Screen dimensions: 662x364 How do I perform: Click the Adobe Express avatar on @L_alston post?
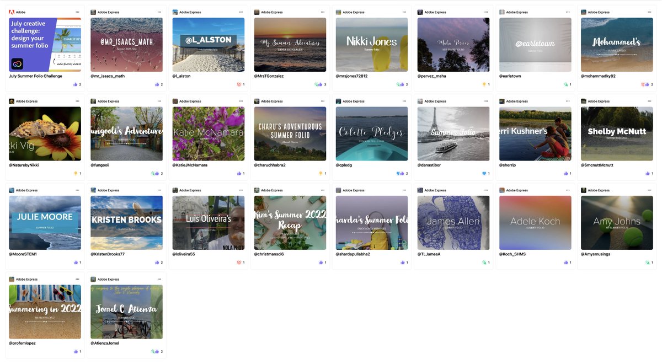tap(174, 12)
